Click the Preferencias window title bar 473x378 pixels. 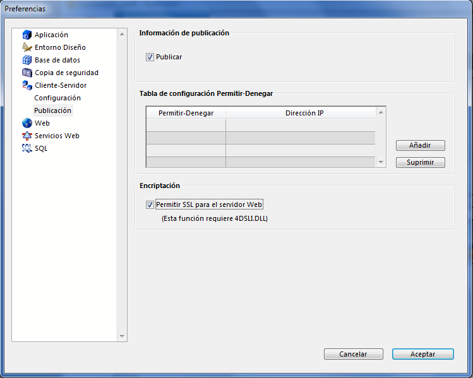pyautogui.click(x=236, y=8)
